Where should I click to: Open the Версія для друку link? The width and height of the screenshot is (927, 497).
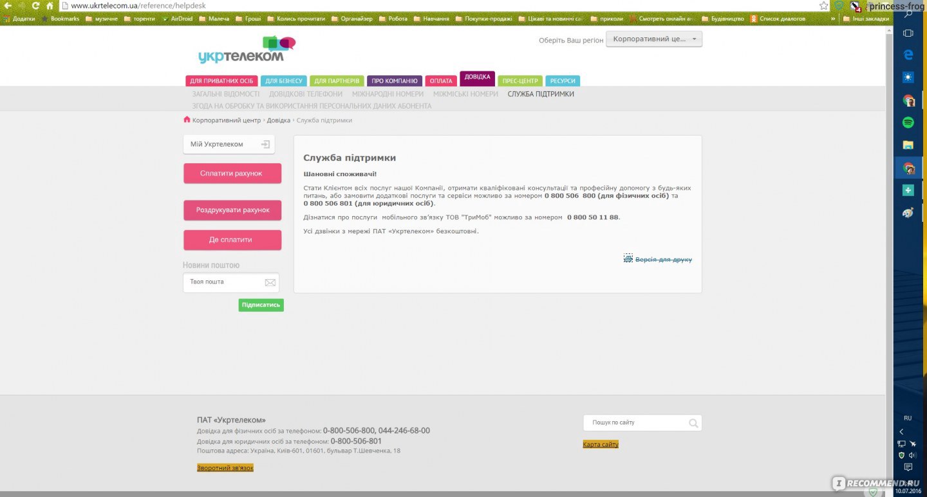click(x=664, y=259)
